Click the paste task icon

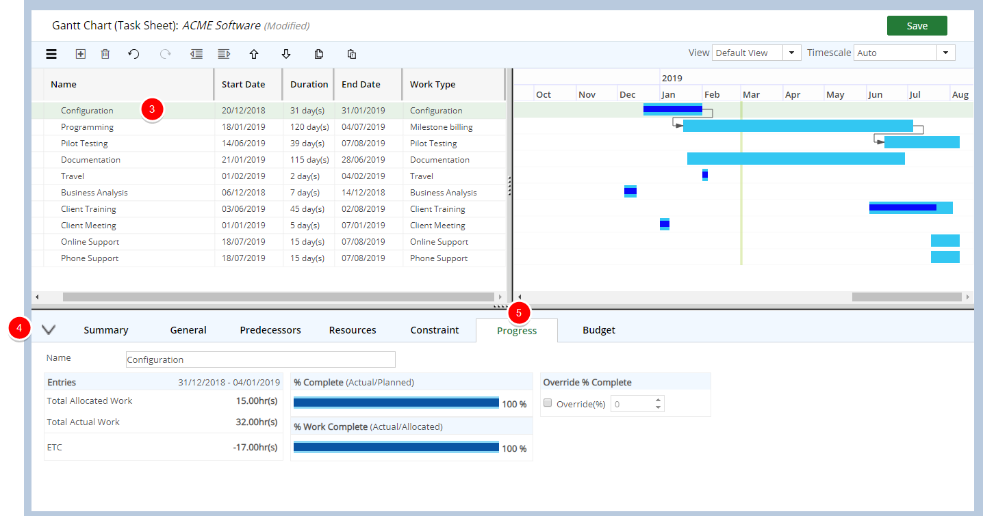click(x=351, y=54)
